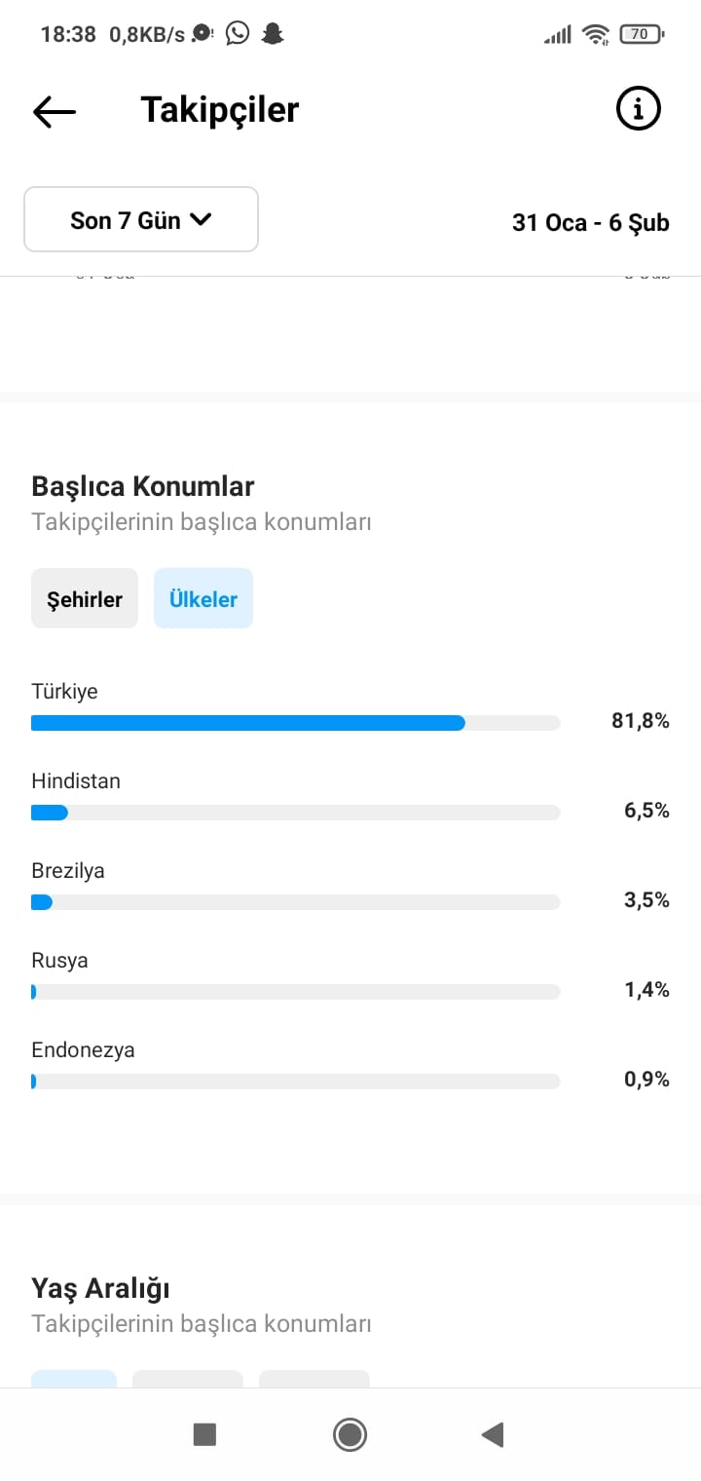Switch to the Şehirler tab

85,598
